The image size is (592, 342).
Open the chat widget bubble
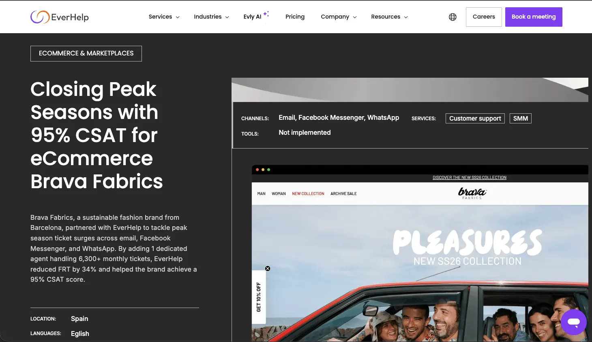point(573,322)
